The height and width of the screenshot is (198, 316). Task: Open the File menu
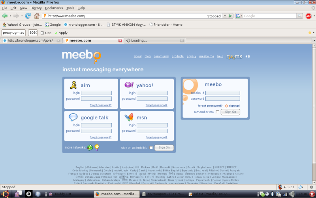(x=4, y=8)
